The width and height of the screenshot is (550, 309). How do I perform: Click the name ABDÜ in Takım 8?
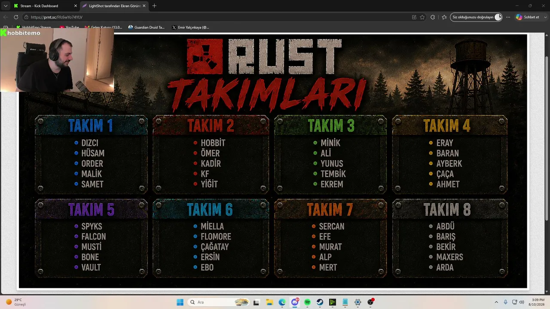[x=445, y=226]
